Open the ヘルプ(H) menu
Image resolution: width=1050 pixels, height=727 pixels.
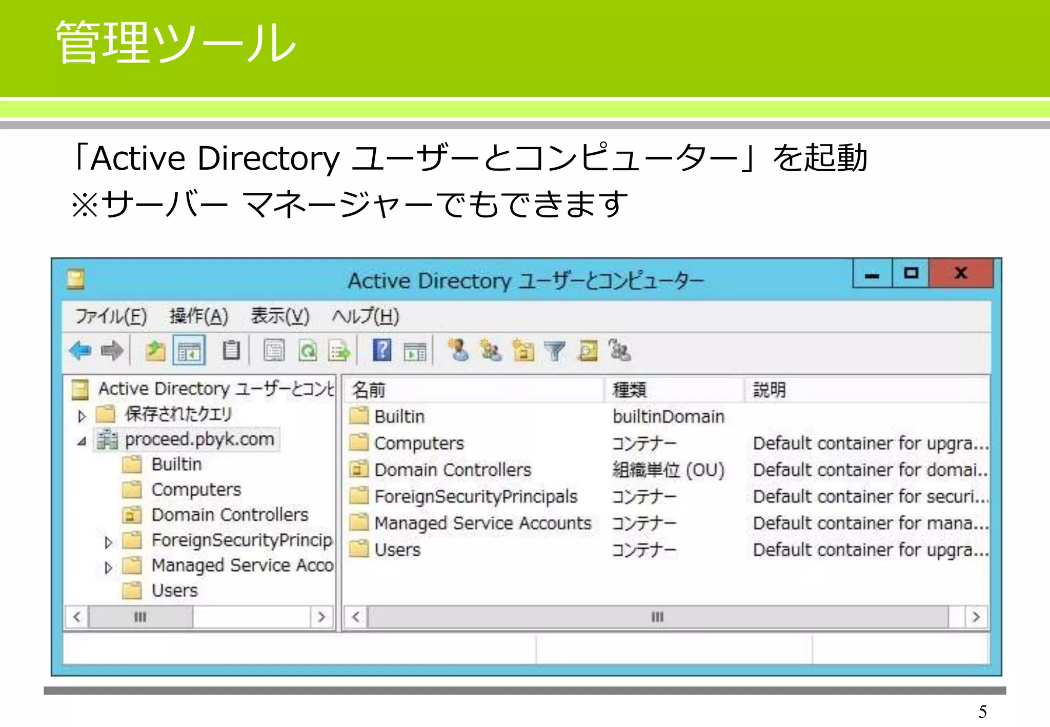[x=366, y=316]
